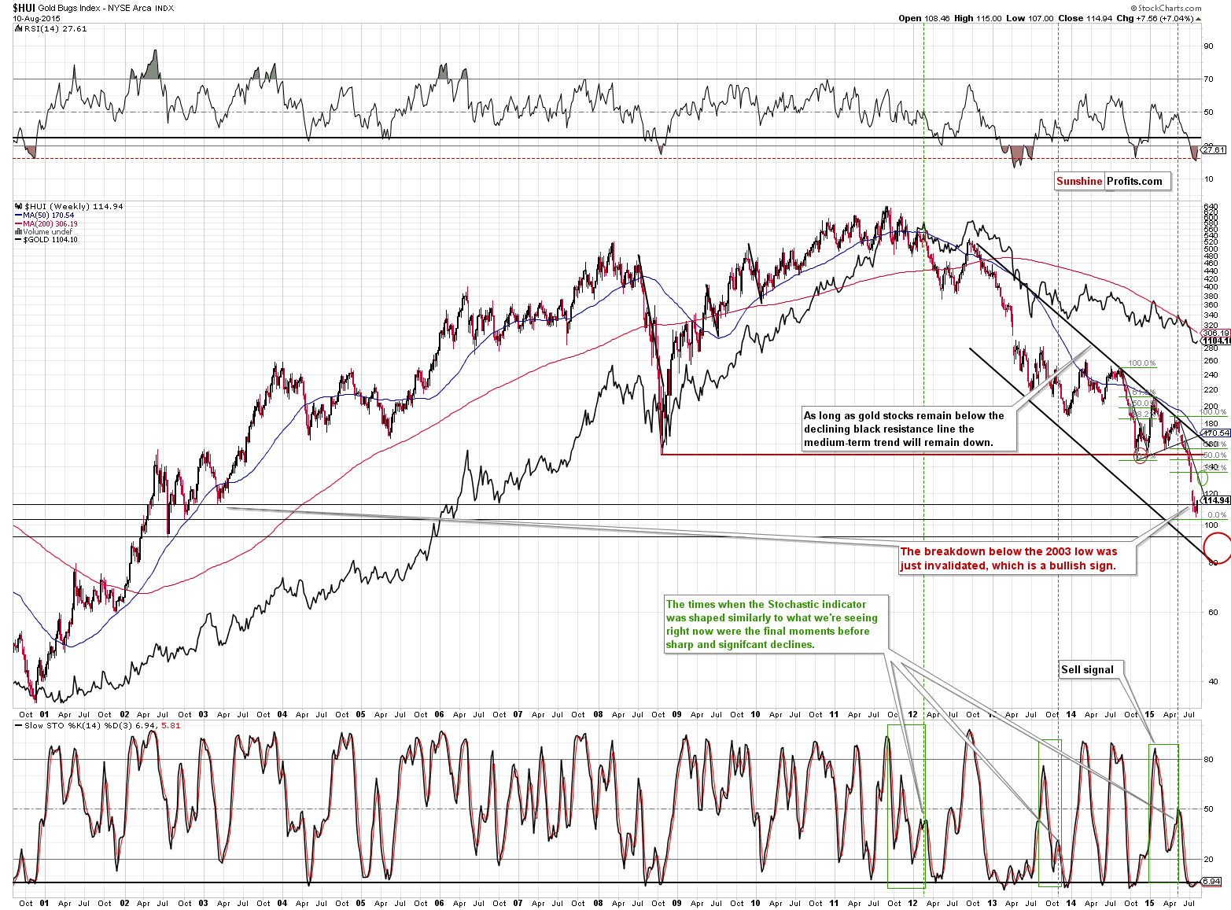Click the blue MA(50) 170.54 legend line
This screenshot has height=910, width=1231.
(x=45, y=216)
